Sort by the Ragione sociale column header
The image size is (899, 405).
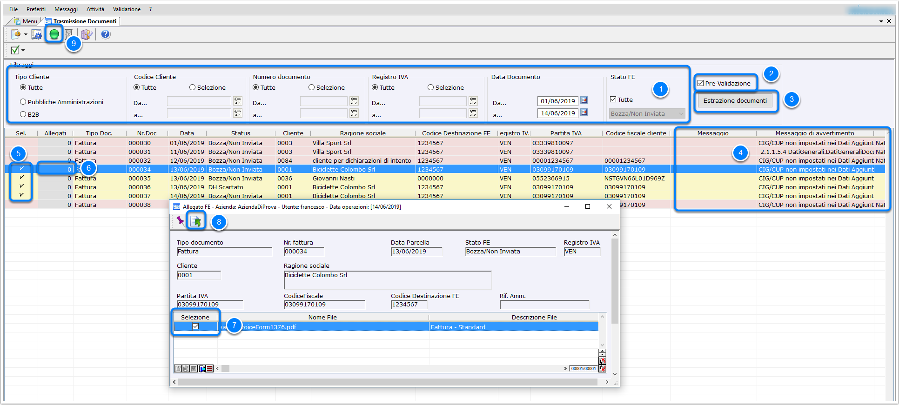(362, 133)
